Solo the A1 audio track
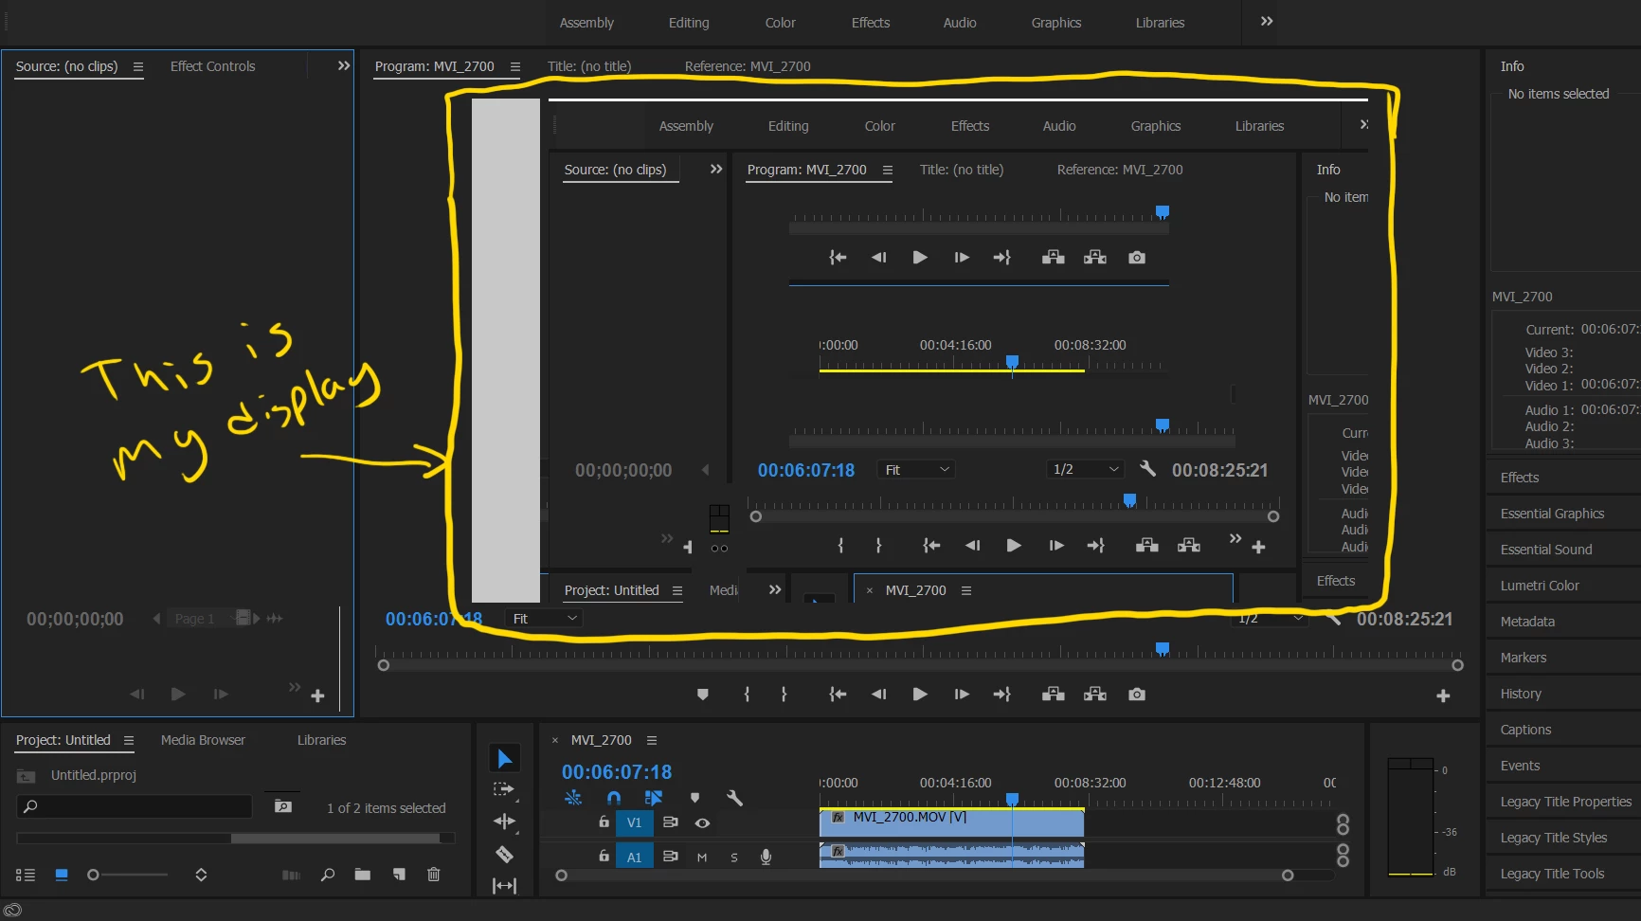The image size is (1641, 921). 734,857
